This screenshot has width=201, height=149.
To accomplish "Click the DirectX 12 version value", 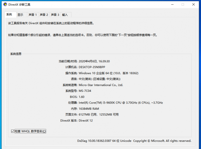I will 86,121.
